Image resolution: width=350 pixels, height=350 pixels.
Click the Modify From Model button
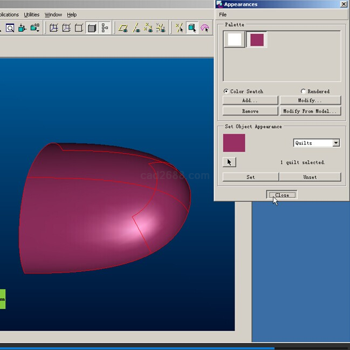pyautogui.click(x=310, y=111)
